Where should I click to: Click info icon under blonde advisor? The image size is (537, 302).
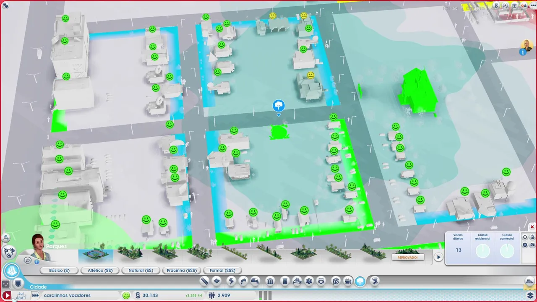[x=523, y=52]
